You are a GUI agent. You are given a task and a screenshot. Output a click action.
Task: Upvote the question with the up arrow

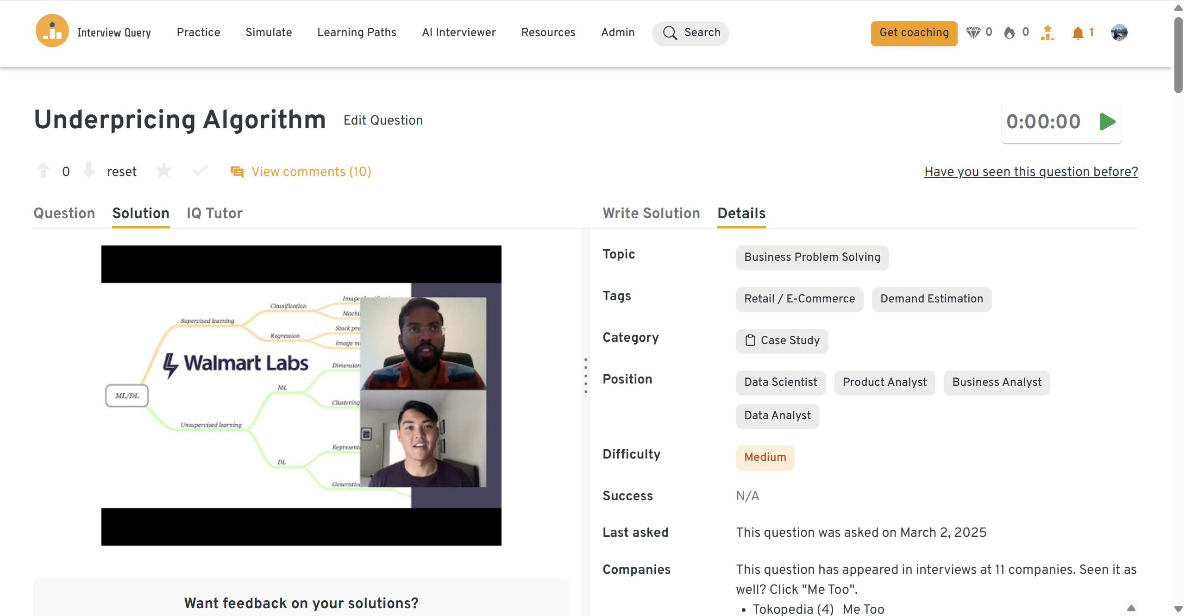tap(44, 170)
